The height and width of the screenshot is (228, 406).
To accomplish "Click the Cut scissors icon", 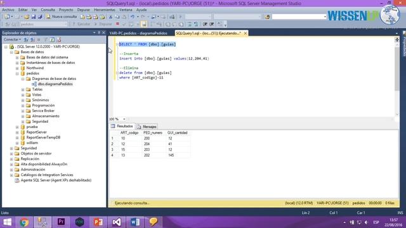I will point(110,17).
